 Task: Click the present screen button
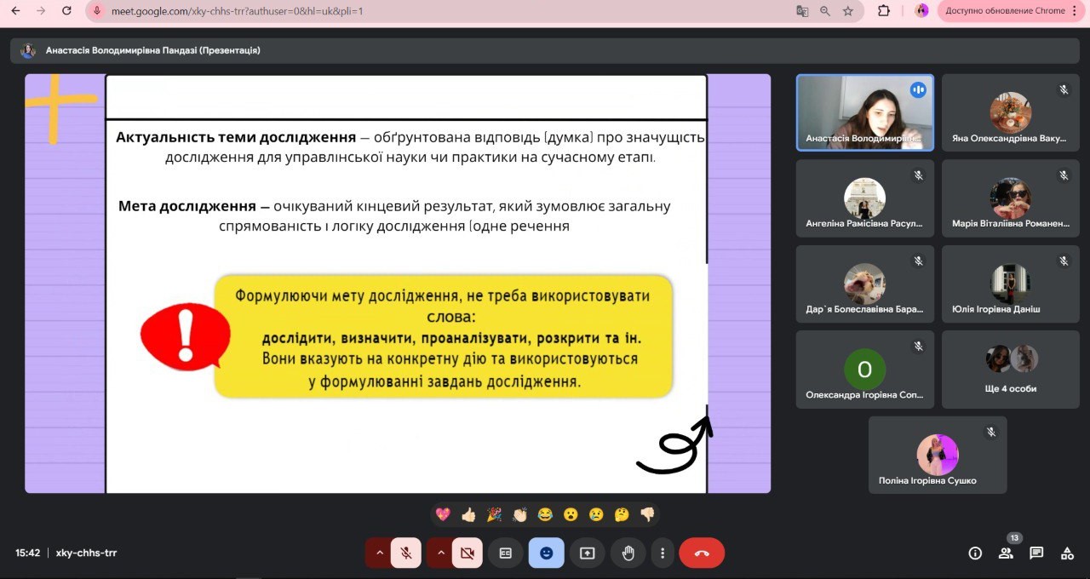point(587,553)
